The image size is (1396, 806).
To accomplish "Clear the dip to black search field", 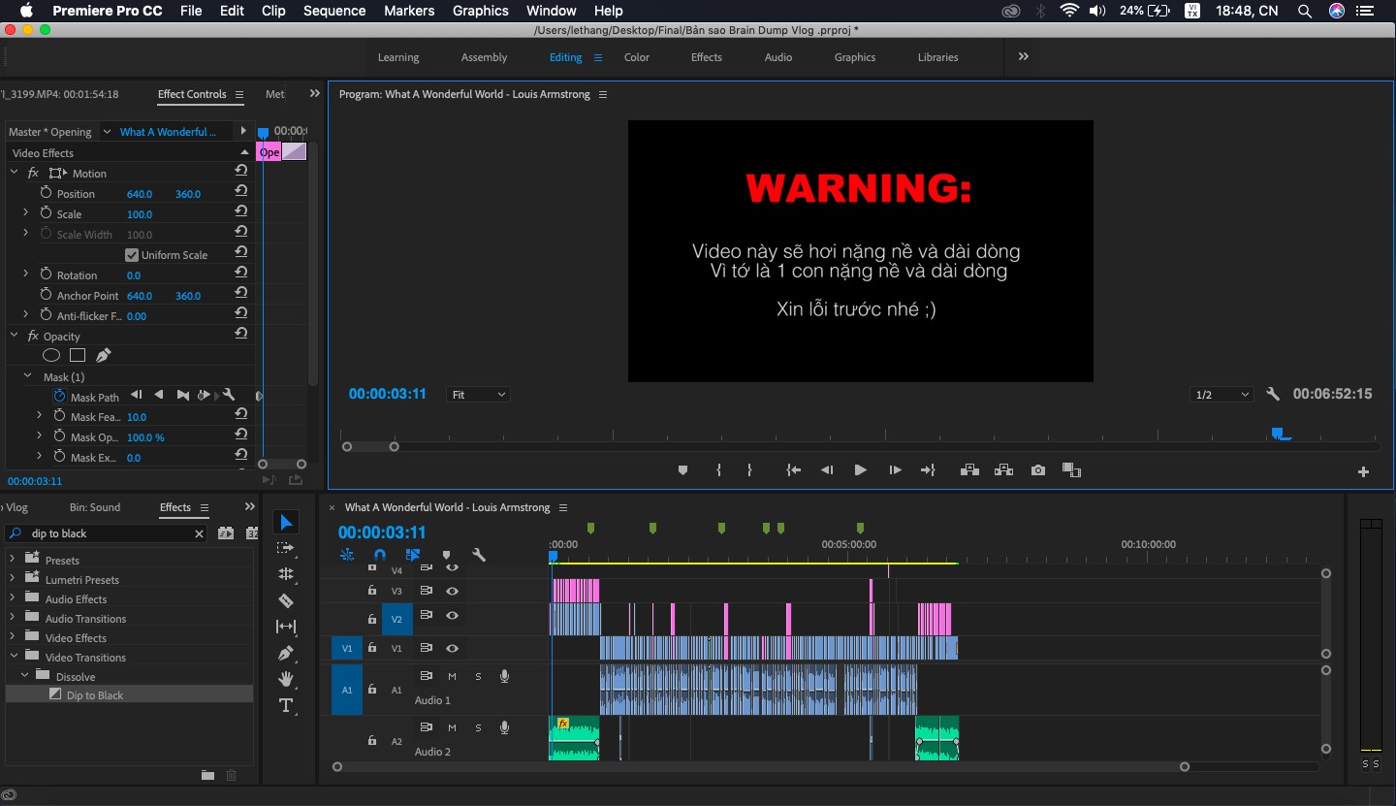I will coord(200,533).
